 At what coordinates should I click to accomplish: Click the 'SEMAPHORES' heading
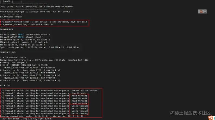pyautogui.click(x=7, y=30)
